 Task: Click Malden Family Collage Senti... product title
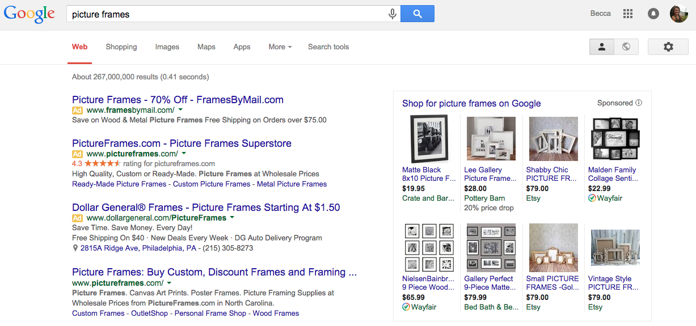click(614, 174)
